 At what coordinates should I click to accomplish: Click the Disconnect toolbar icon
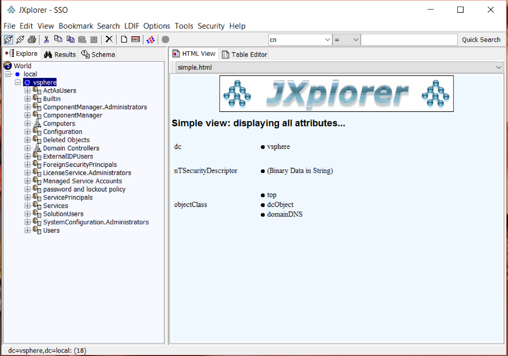20,39
